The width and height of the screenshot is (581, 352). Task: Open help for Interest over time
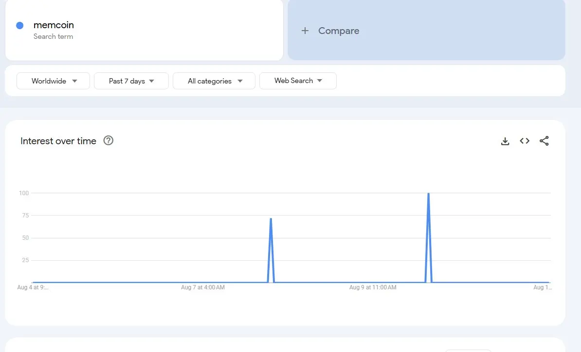coord(108,140)
